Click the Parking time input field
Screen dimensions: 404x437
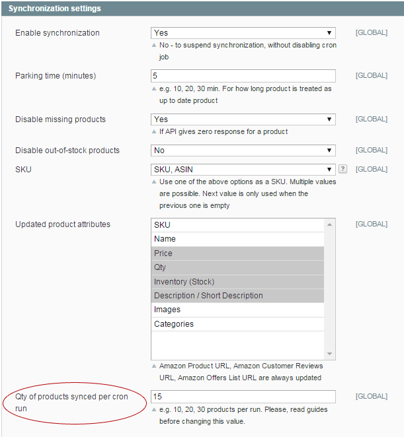(243, 76)
